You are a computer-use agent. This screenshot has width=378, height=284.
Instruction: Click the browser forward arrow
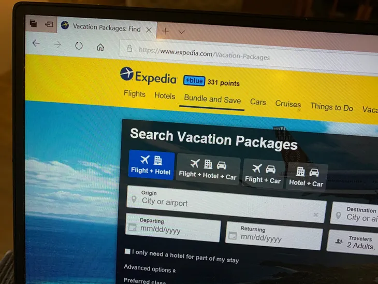(57, 45)
